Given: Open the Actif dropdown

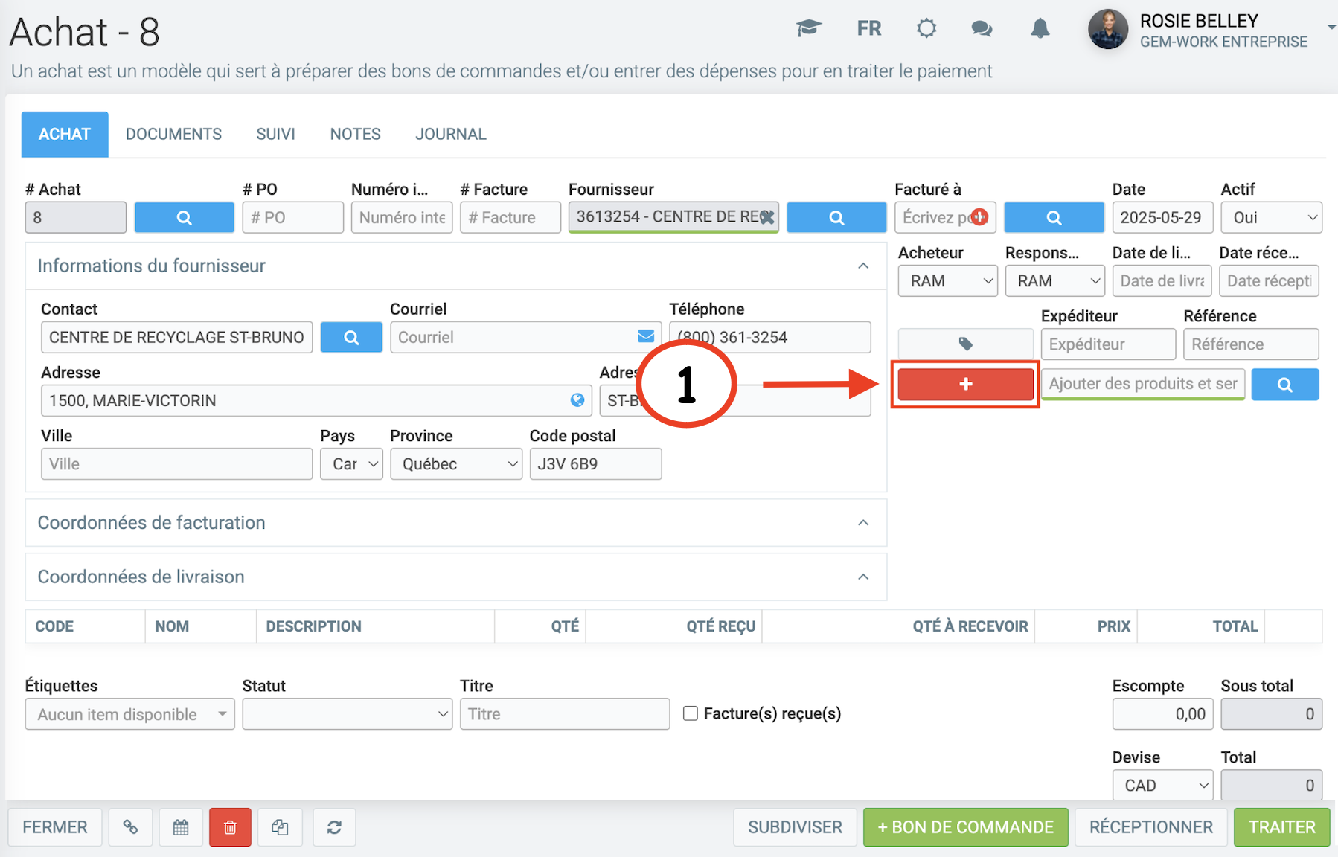Looking at the screenshot, I should coord(1271,217).
